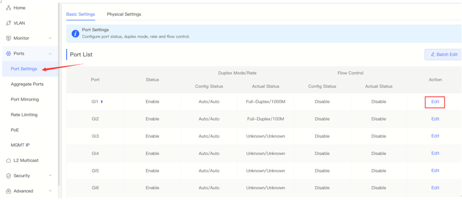
Task: Edit the Gi1 port row
Action: click(x=435, y=102)
